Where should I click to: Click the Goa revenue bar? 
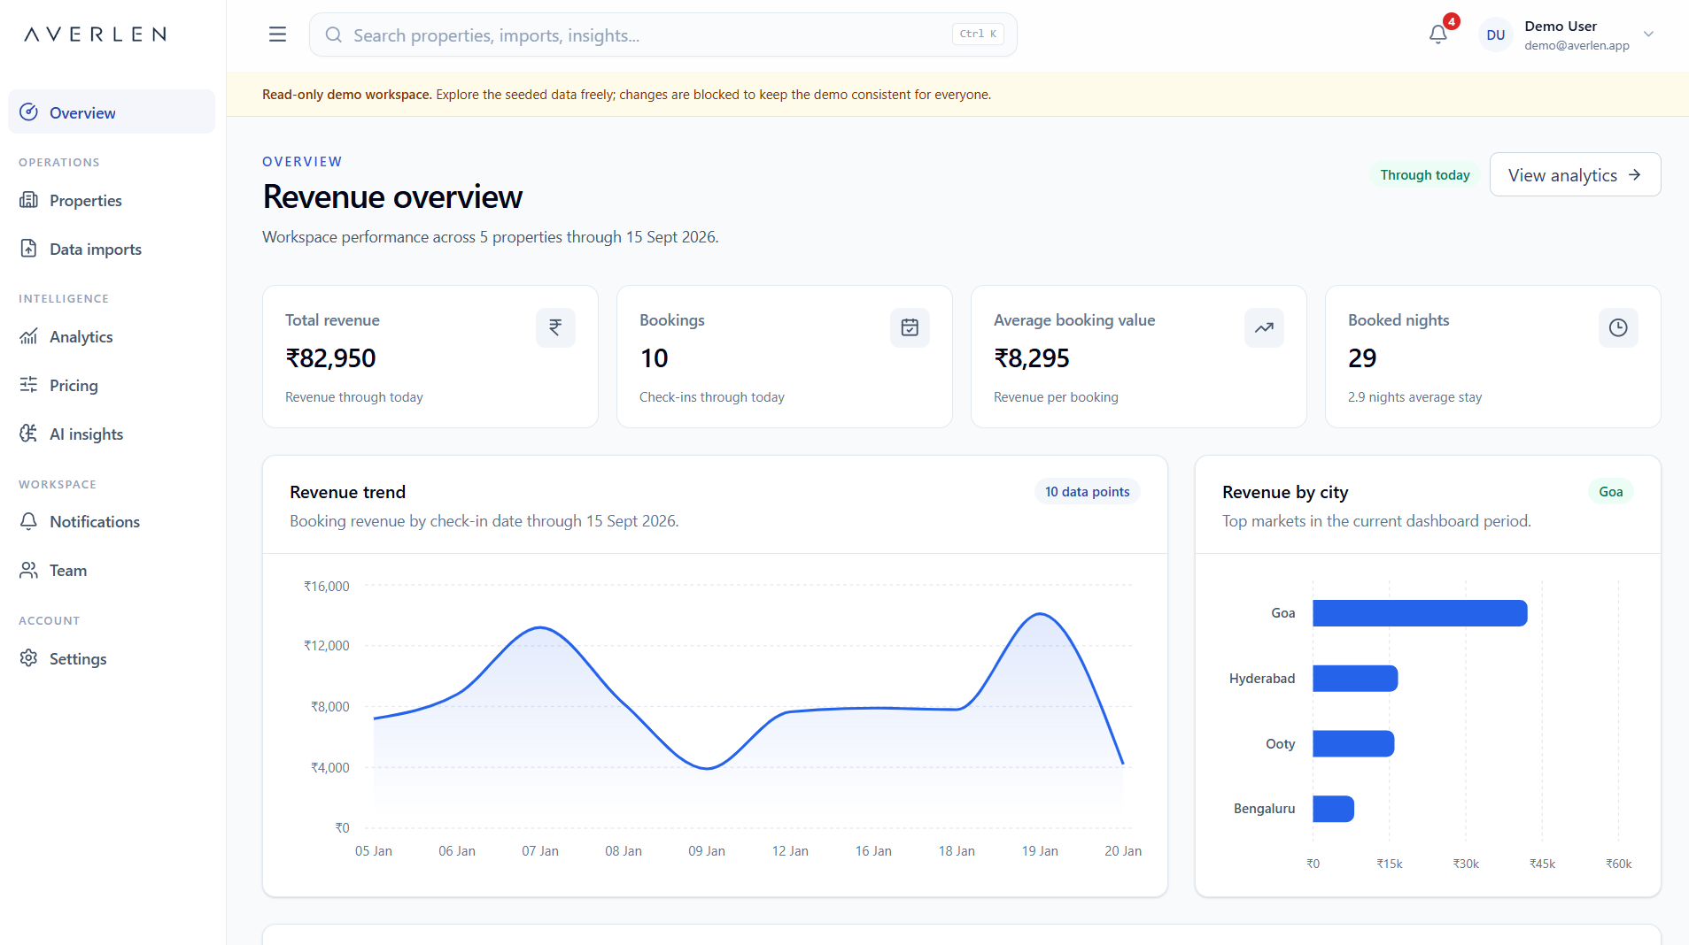(x=1420, y=613)
